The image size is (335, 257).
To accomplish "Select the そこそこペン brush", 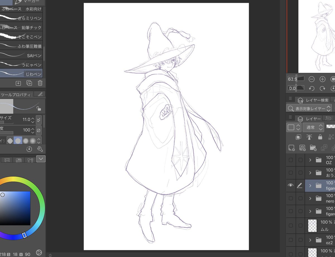I will pyautogui.click(x=21, y=37).
